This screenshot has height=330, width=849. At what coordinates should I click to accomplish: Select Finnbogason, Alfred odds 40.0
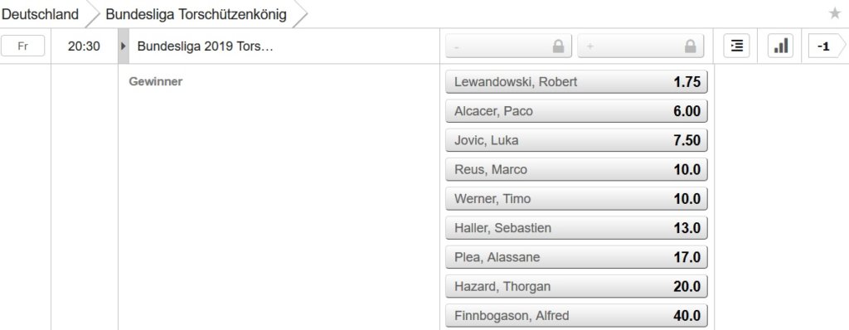(576, 316)
